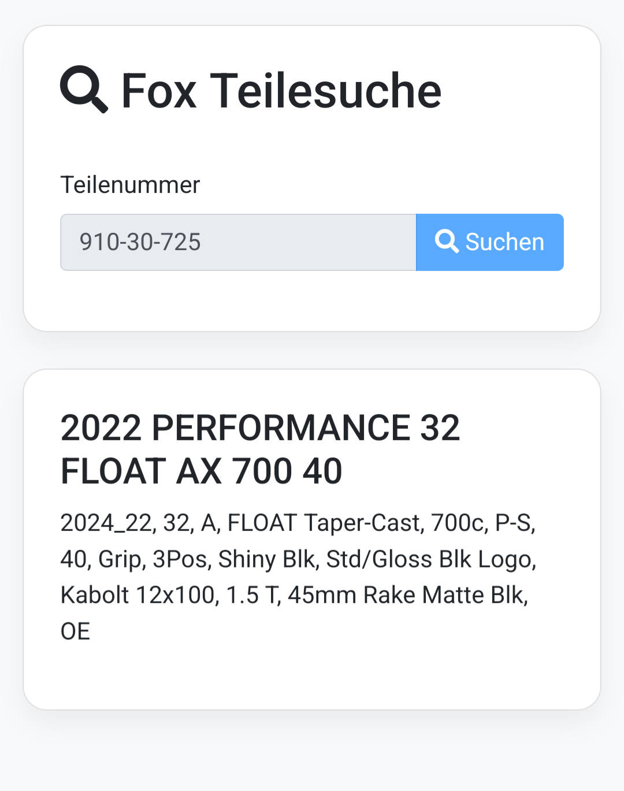Click blank page background below the result card
This screenshot has height=791, width=624.
pyautogui.click(x=312, y=751)
